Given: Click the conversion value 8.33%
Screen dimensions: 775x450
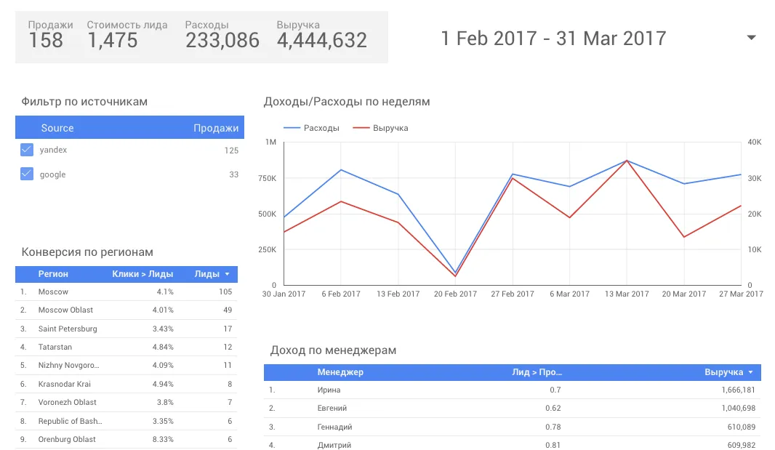Looking at the screenshot, I should click(x=163, y=440).
